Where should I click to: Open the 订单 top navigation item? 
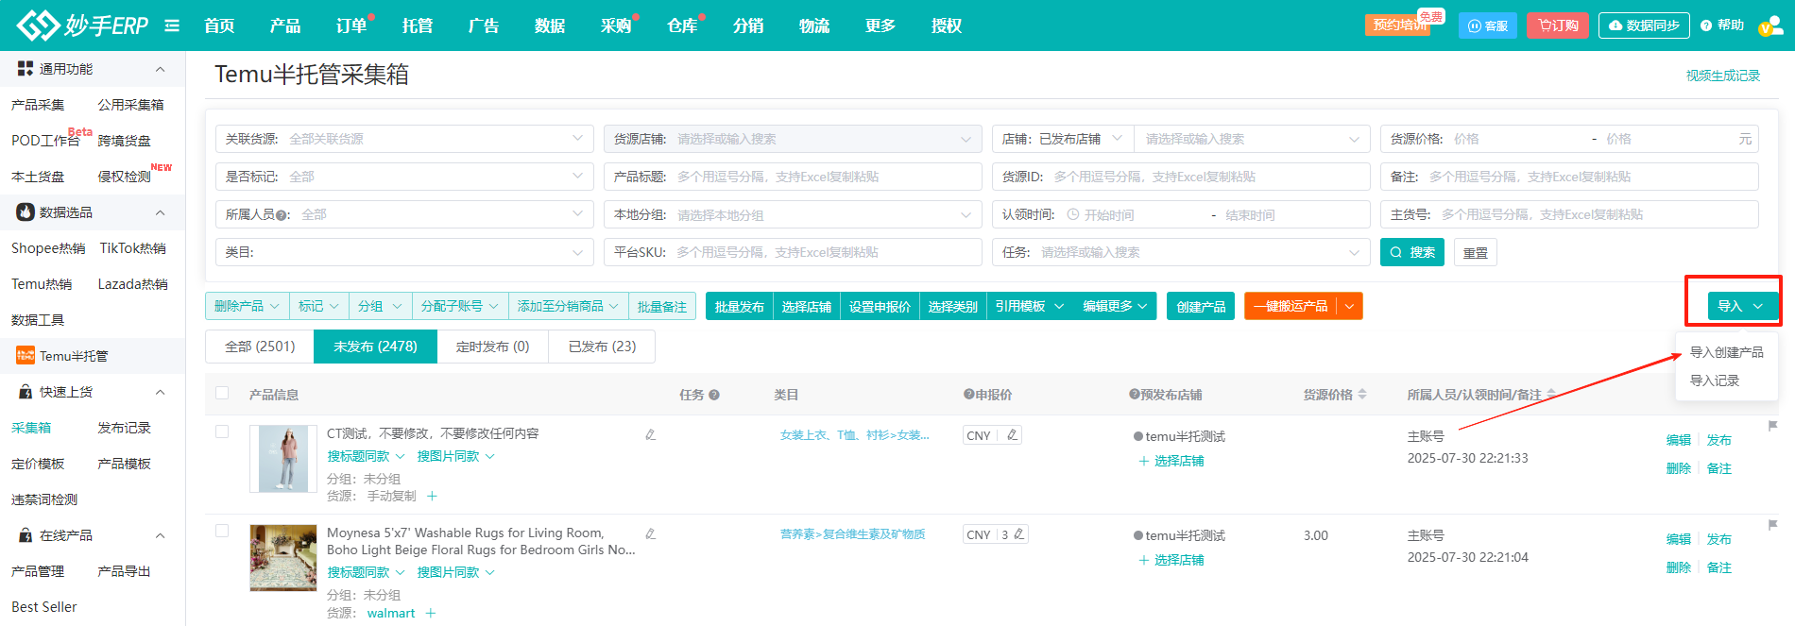351,25
